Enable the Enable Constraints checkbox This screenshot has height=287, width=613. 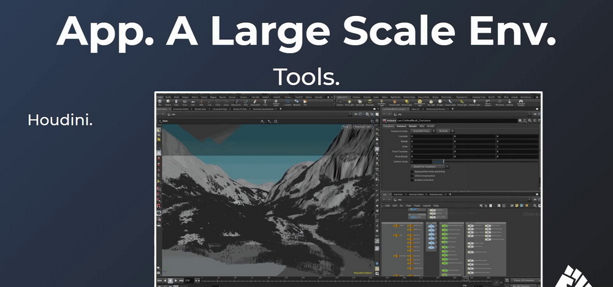[x=412, y=180]
